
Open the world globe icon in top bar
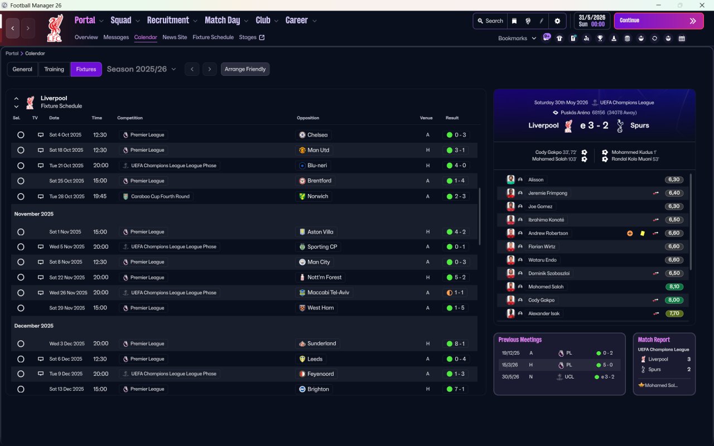[528, 21]
